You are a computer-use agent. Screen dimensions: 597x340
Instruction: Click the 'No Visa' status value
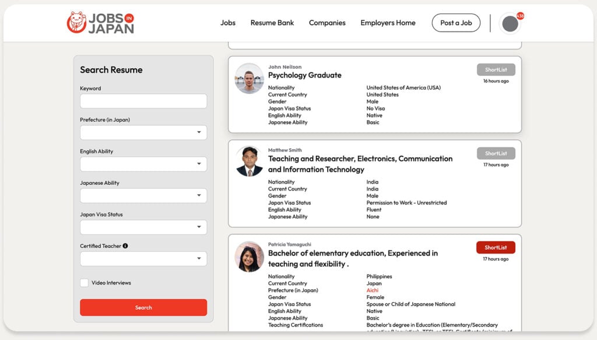(375, 108)
